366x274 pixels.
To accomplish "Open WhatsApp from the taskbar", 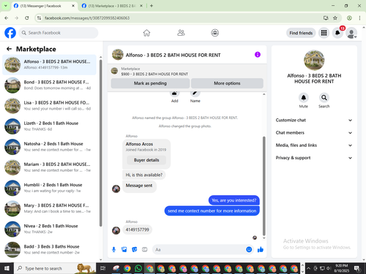I will coord(138,268).
